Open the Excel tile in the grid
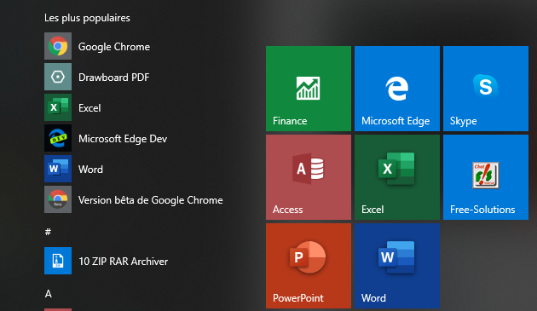This screenshot has height=311, width=537. (x=397, y=177)
